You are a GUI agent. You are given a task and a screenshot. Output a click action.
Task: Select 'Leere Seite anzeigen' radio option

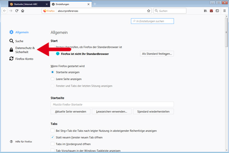(53, 79)
